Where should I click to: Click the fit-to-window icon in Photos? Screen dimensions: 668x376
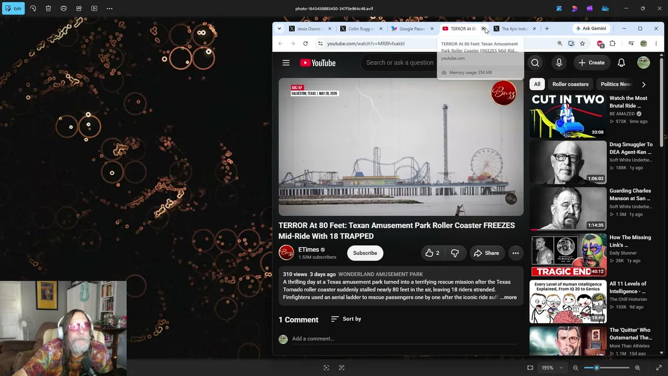[530, 368]
